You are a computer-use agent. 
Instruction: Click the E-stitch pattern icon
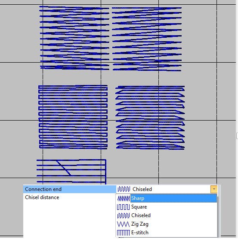[123, 233]
